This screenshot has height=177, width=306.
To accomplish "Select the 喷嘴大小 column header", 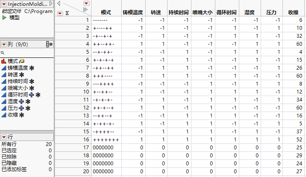I will 203,13.
